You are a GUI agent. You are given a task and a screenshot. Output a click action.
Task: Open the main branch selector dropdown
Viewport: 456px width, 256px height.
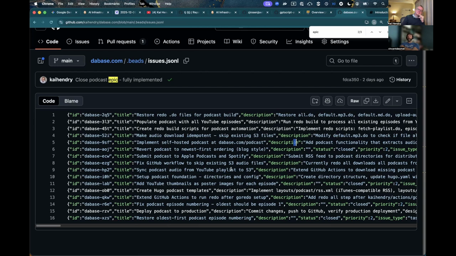tap(67, 61)
